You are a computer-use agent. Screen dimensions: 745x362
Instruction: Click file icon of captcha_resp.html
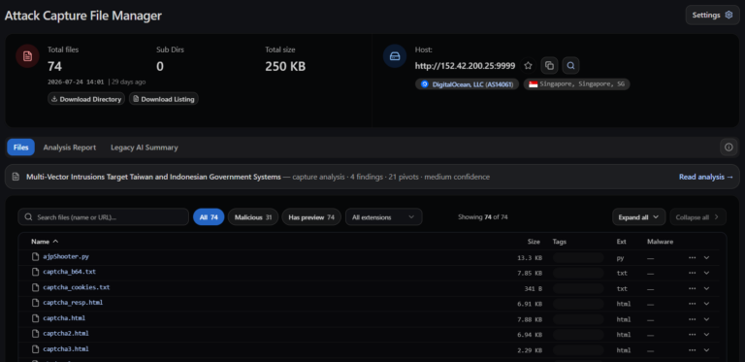click(x=35, y=303)
